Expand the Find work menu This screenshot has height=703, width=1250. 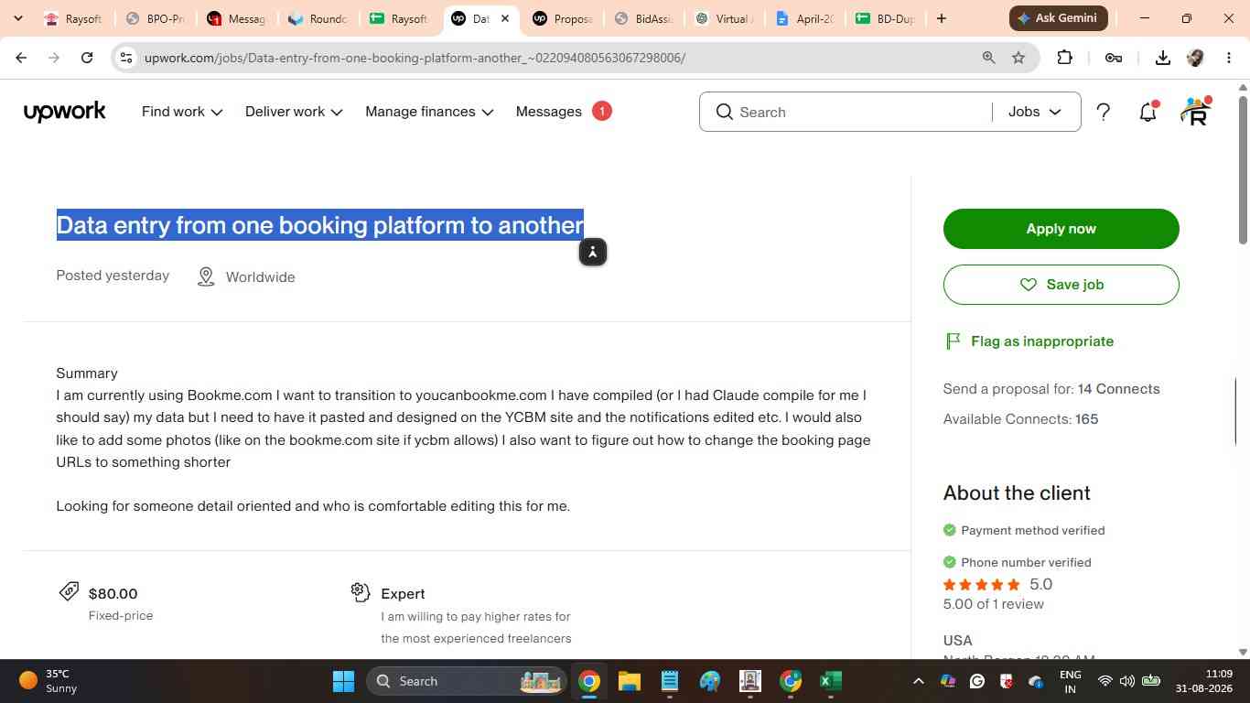[182, 112]
